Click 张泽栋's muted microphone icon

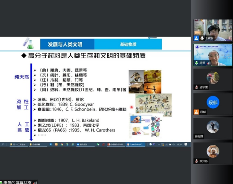[x=196, y=161]
